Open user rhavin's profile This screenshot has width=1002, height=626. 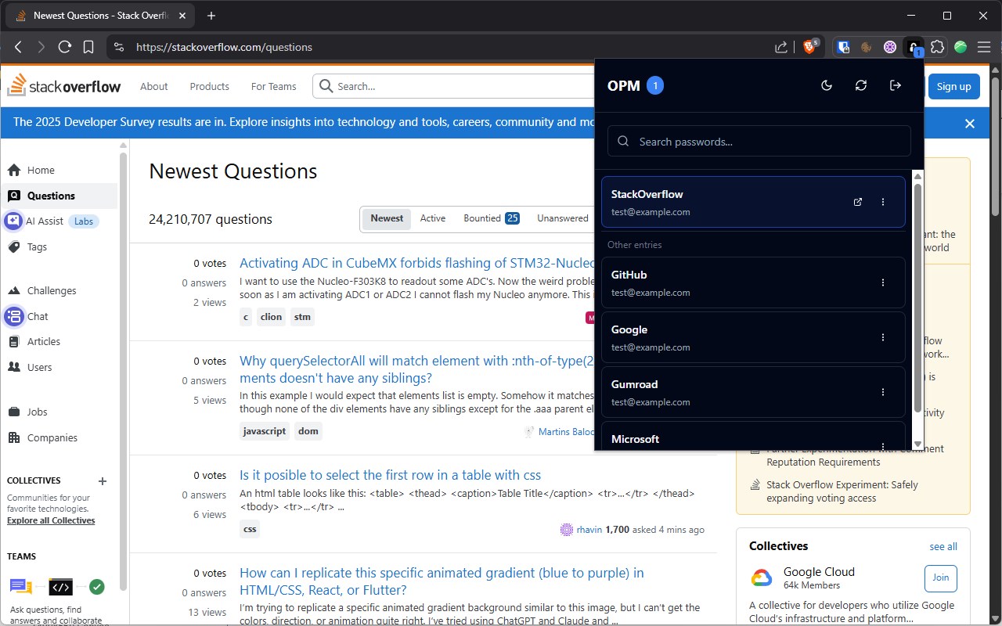(590, 530)
